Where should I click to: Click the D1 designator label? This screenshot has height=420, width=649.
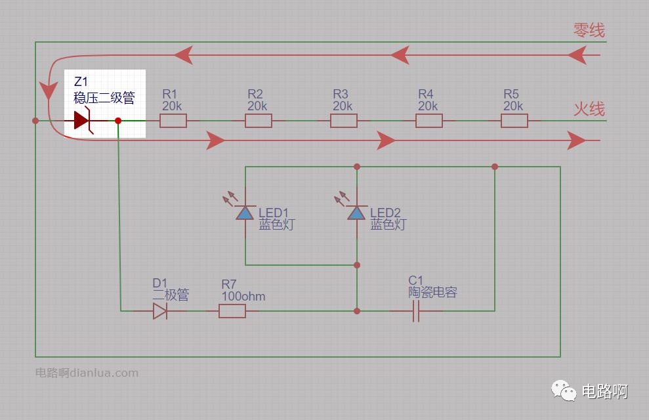[159, 283]
